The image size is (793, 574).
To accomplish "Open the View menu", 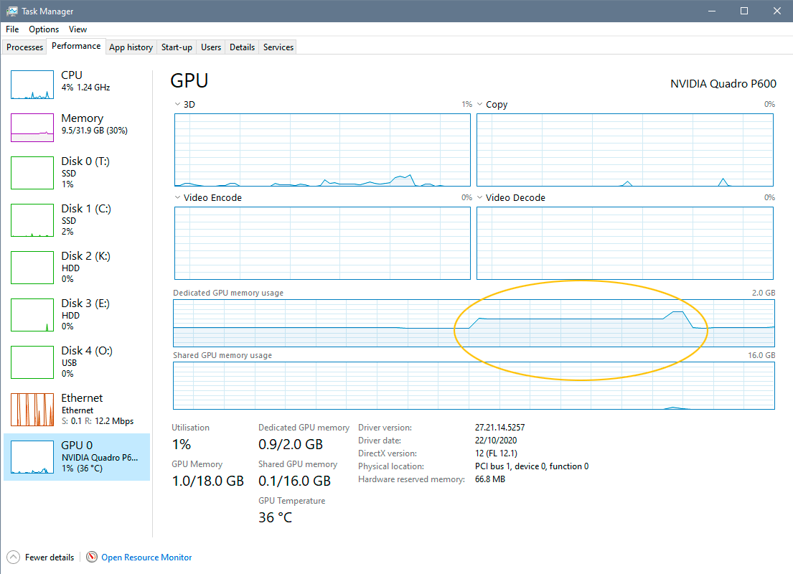I will [x=78, y=29].
